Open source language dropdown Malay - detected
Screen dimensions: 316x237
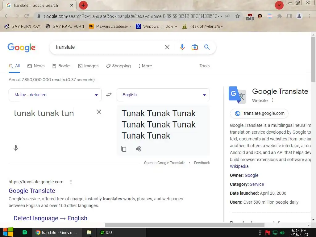tap(55, 95)
